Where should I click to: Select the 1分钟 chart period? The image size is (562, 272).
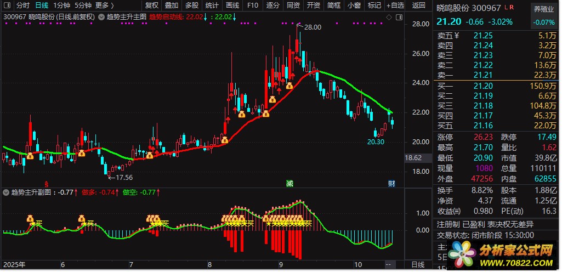coord(61,5)
